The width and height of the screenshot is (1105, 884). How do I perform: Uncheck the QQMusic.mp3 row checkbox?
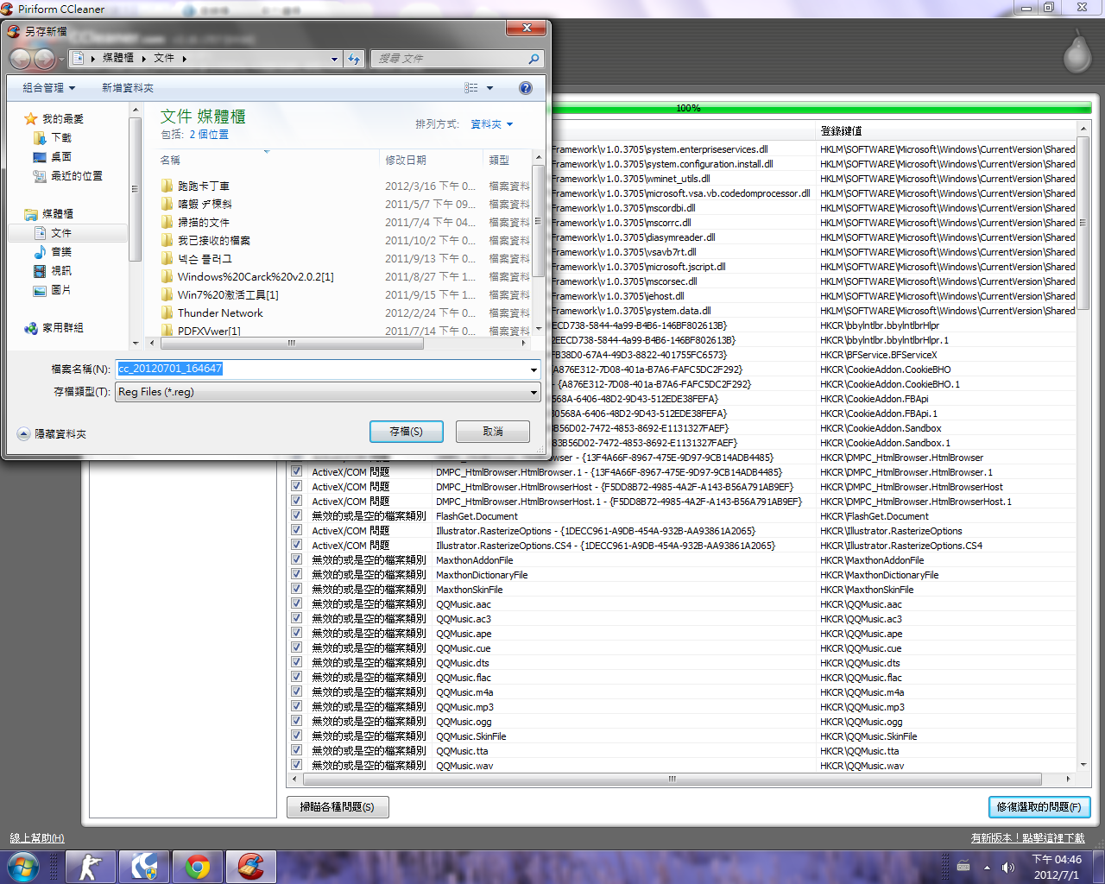(x=296, y=706)
